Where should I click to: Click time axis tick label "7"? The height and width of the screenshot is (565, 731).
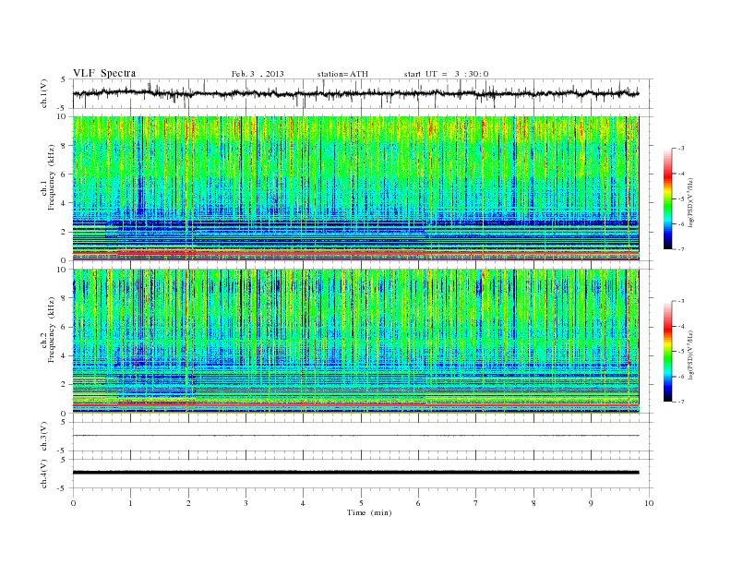point(476,503)
